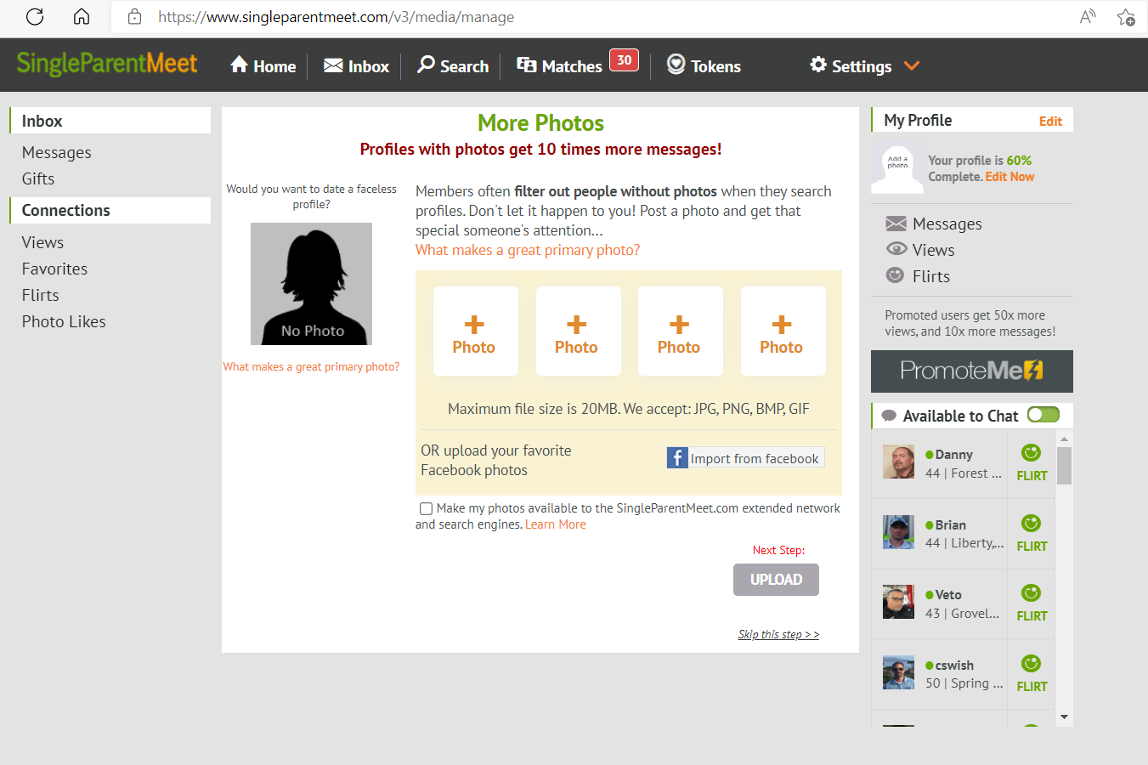The image size is (1148, 765).
Task: Click Flirt smiley icon next to Danny
Action: pos(1031,453)
